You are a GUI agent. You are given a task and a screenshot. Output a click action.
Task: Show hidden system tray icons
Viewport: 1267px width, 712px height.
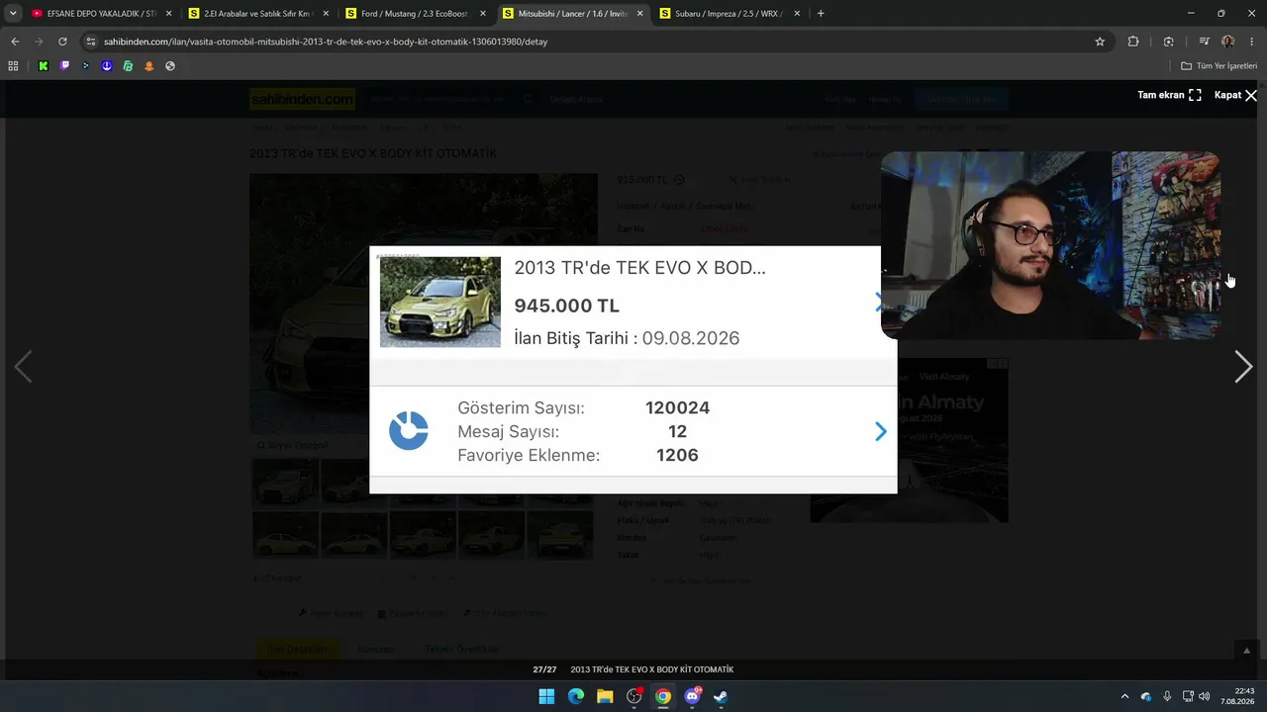[1124, 696]
